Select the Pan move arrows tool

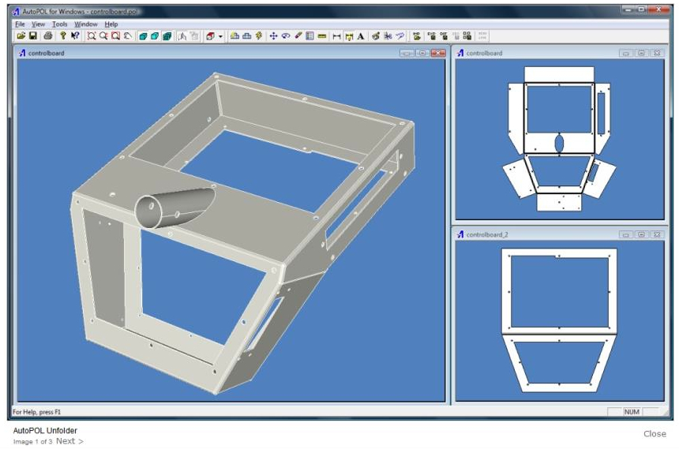pos(273,36)
